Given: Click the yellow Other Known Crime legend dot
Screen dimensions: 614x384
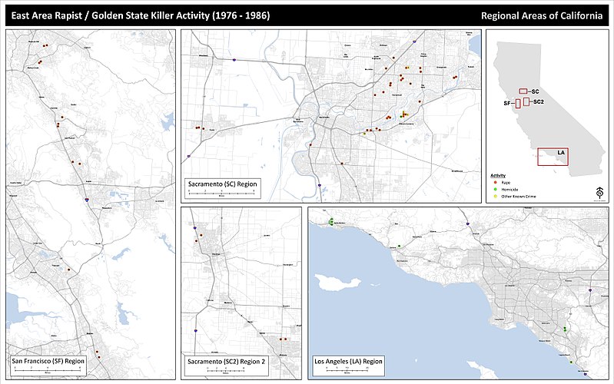Looking at the screenshot, I should pyautogui.click(x=495, y=195).
